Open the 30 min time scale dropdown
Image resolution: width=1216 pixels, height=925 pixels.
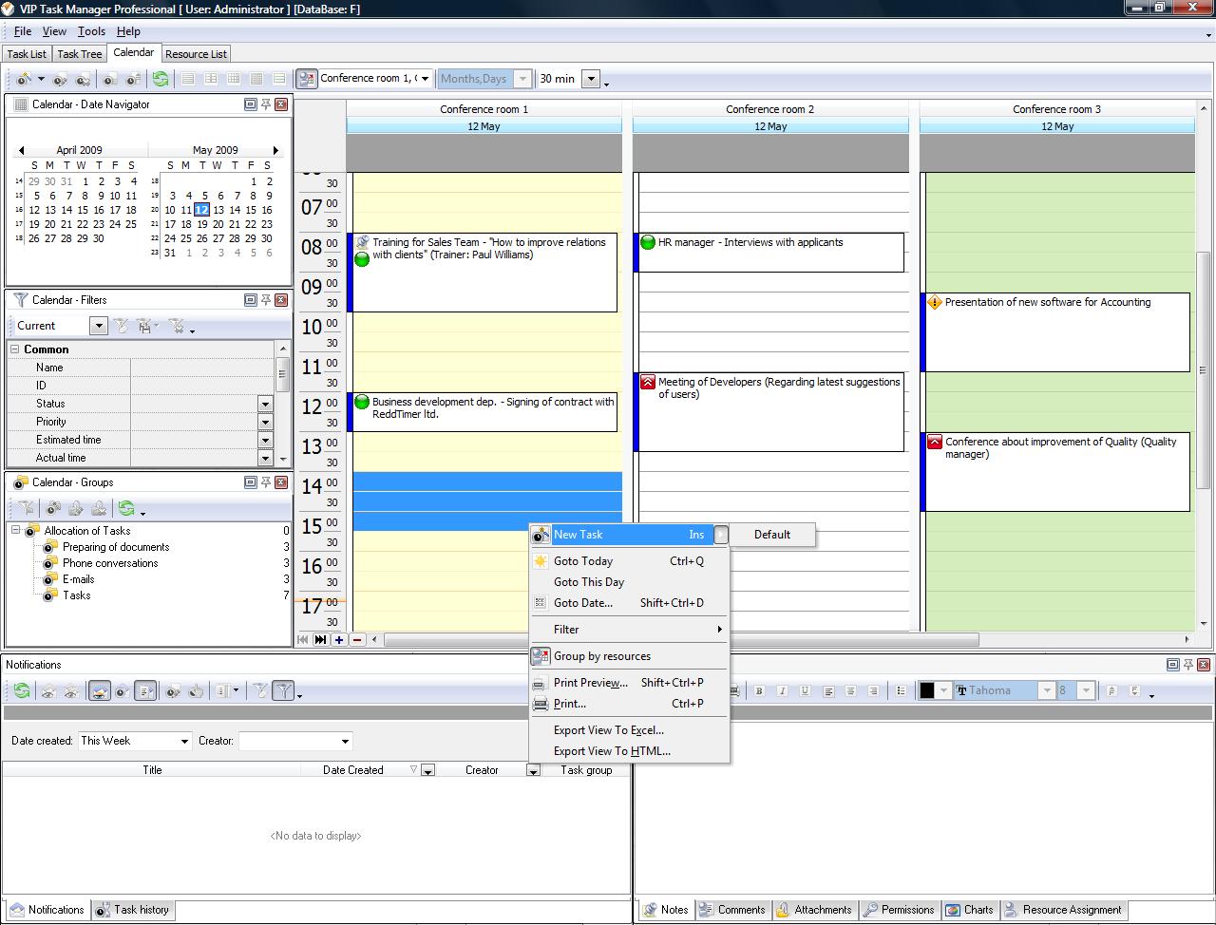point(592,79)
